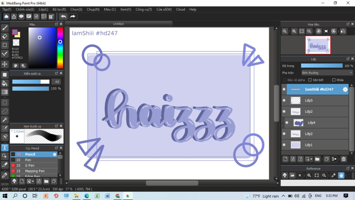Click the Undo arrow in toolbar

63,17
